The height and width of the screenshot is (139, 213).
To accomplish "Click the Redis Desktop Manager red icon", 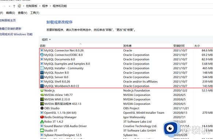I will pos(42,117).
